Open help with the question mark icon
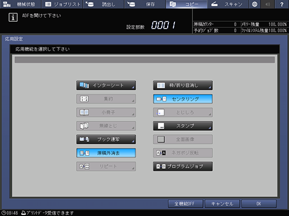 point(282,4)
